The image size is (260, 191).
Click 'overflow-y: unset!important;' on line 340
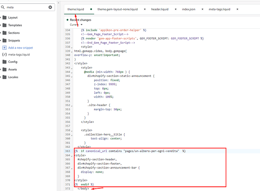click(97, 55)
